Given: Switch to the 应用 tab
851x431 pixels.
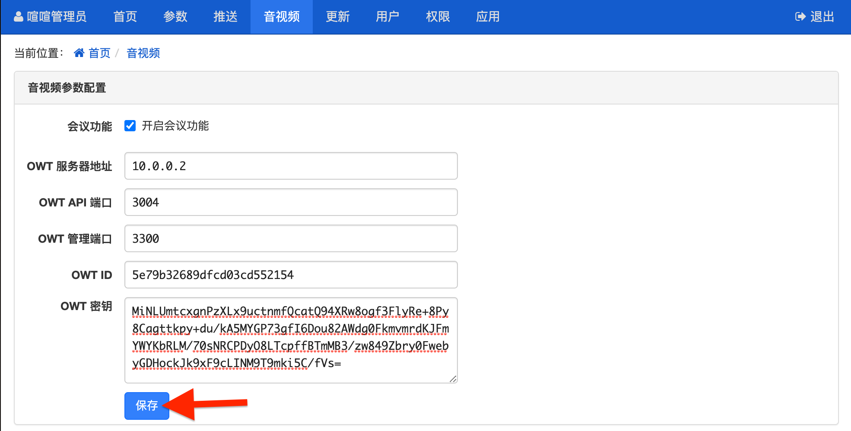Looking at the screenshot, I should 488,17.
